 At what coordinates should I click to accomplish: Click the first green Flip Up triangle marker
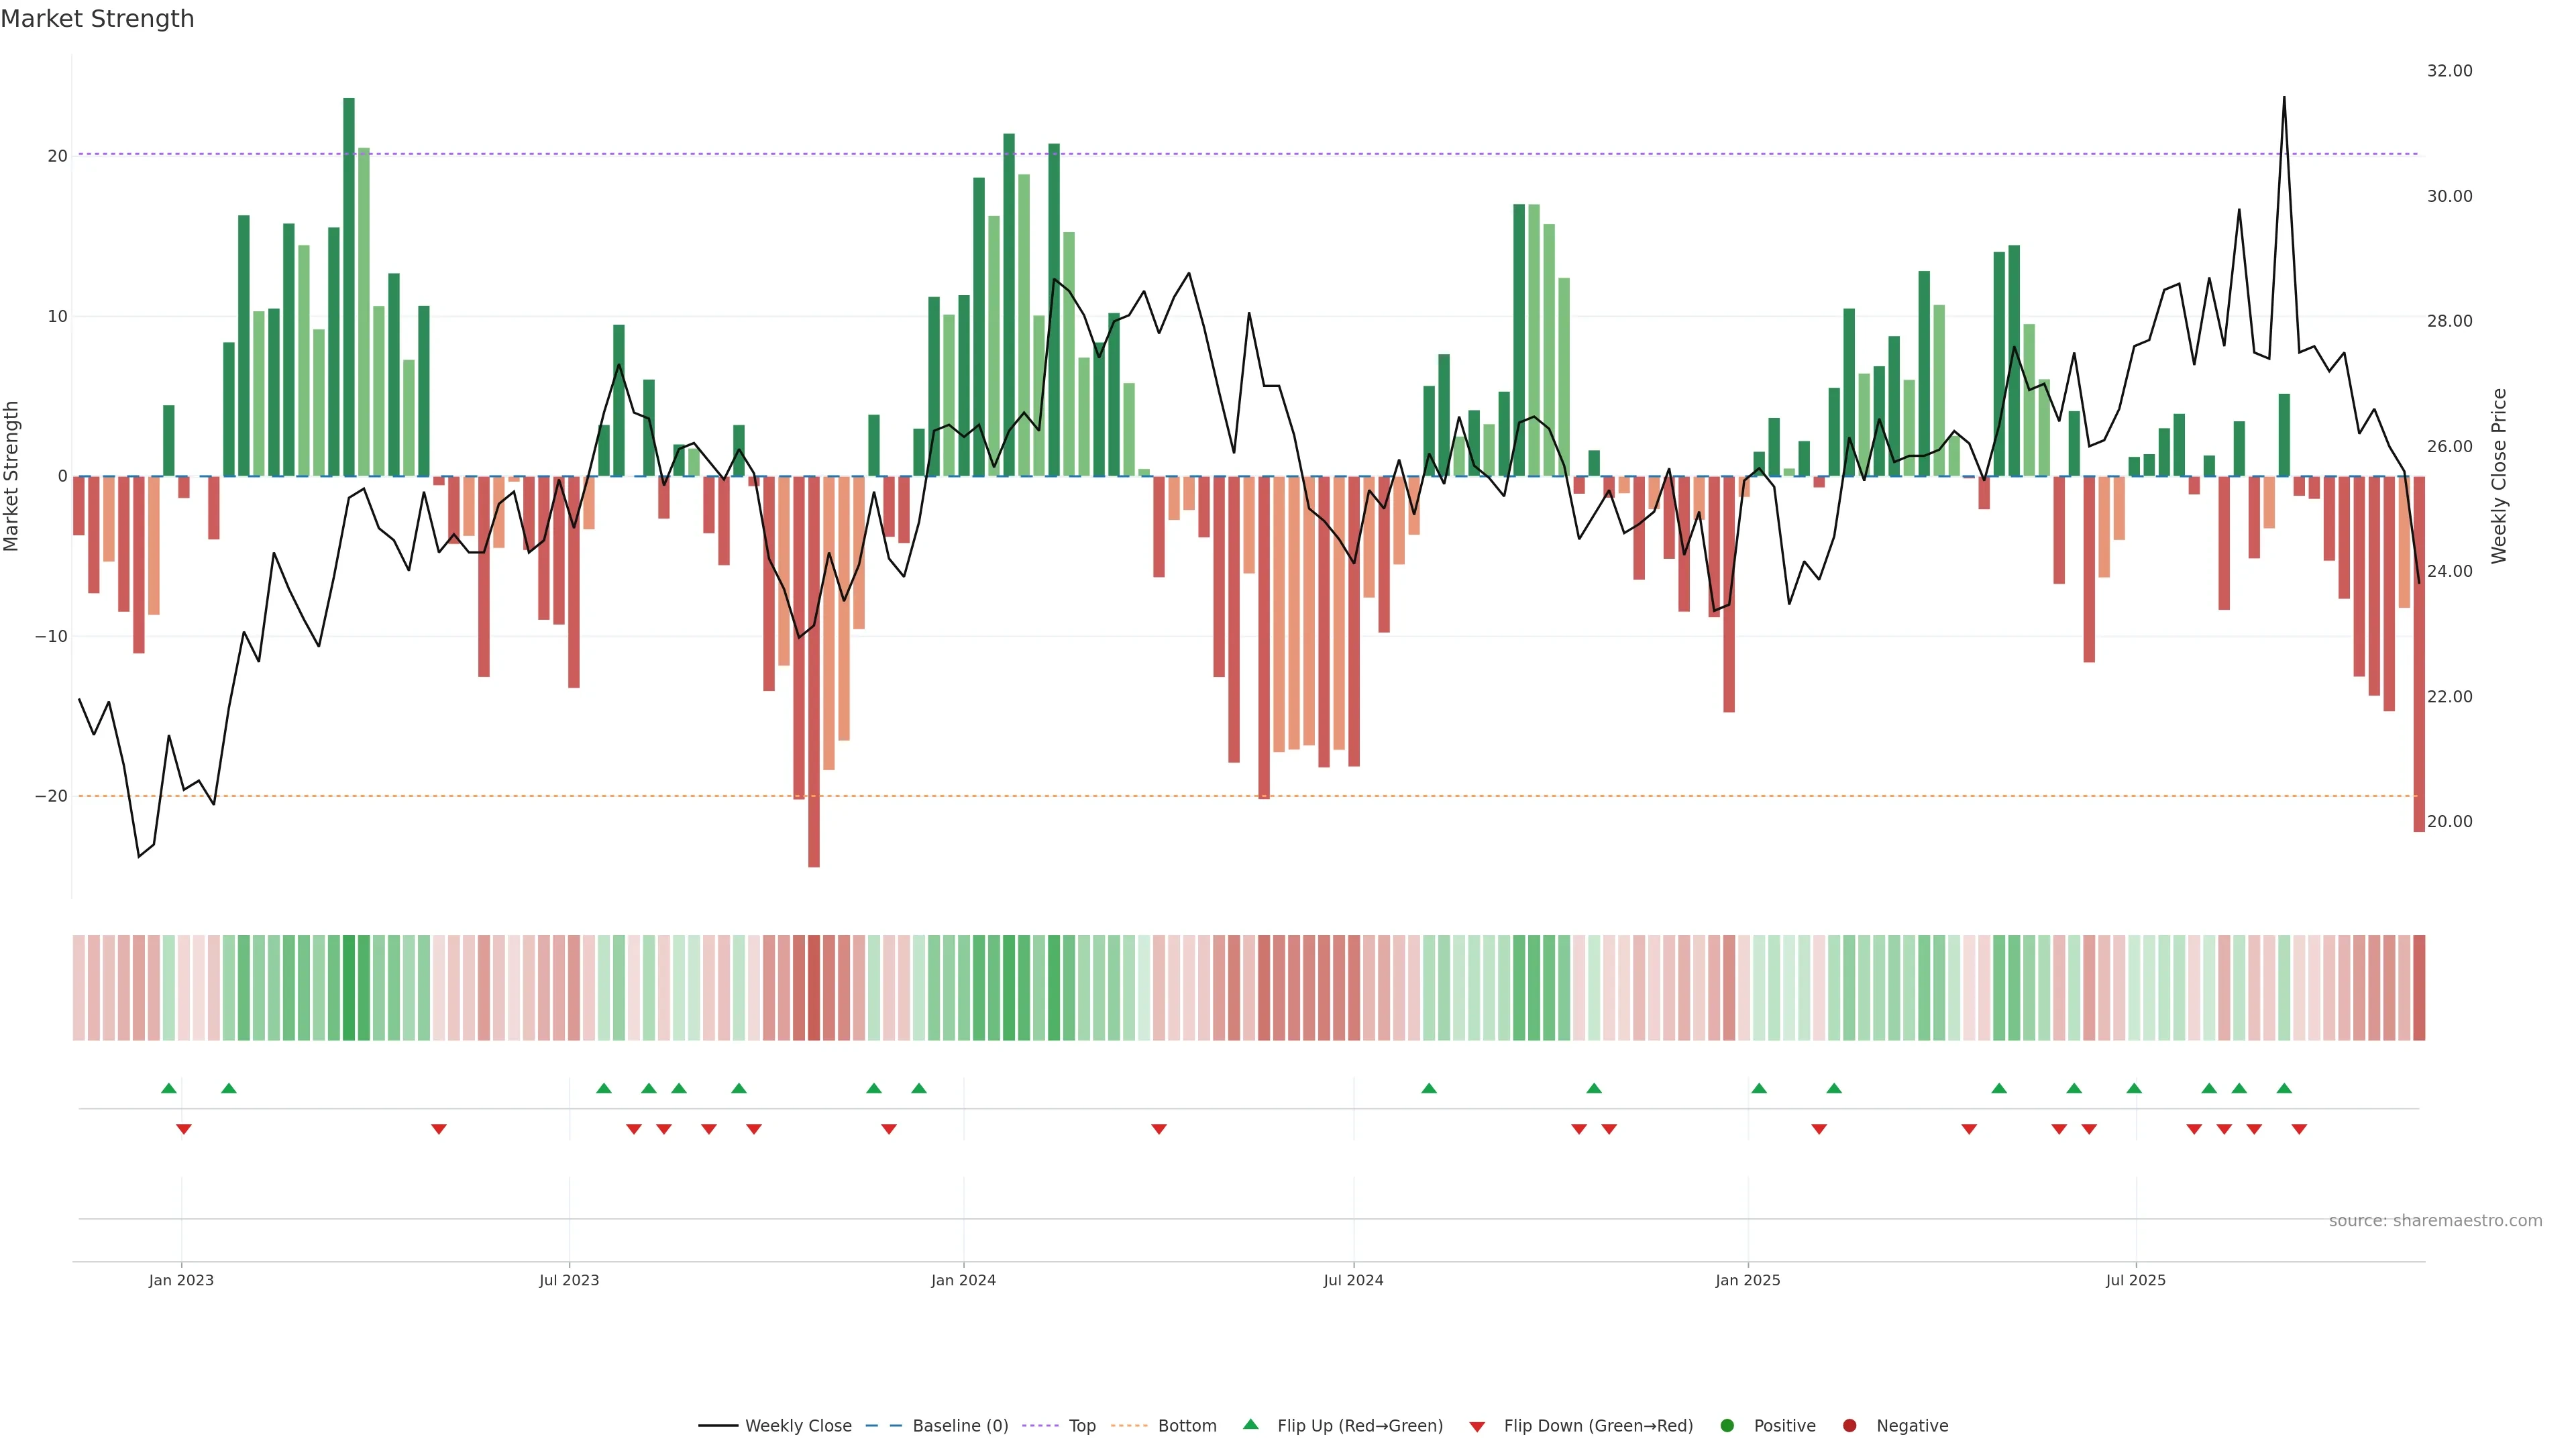169,1088
